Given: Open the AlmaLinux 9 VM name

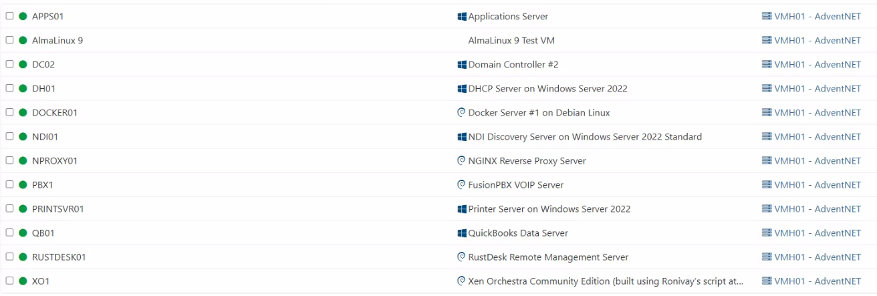Looking at the screenshot, I should [x=57, y=40].
